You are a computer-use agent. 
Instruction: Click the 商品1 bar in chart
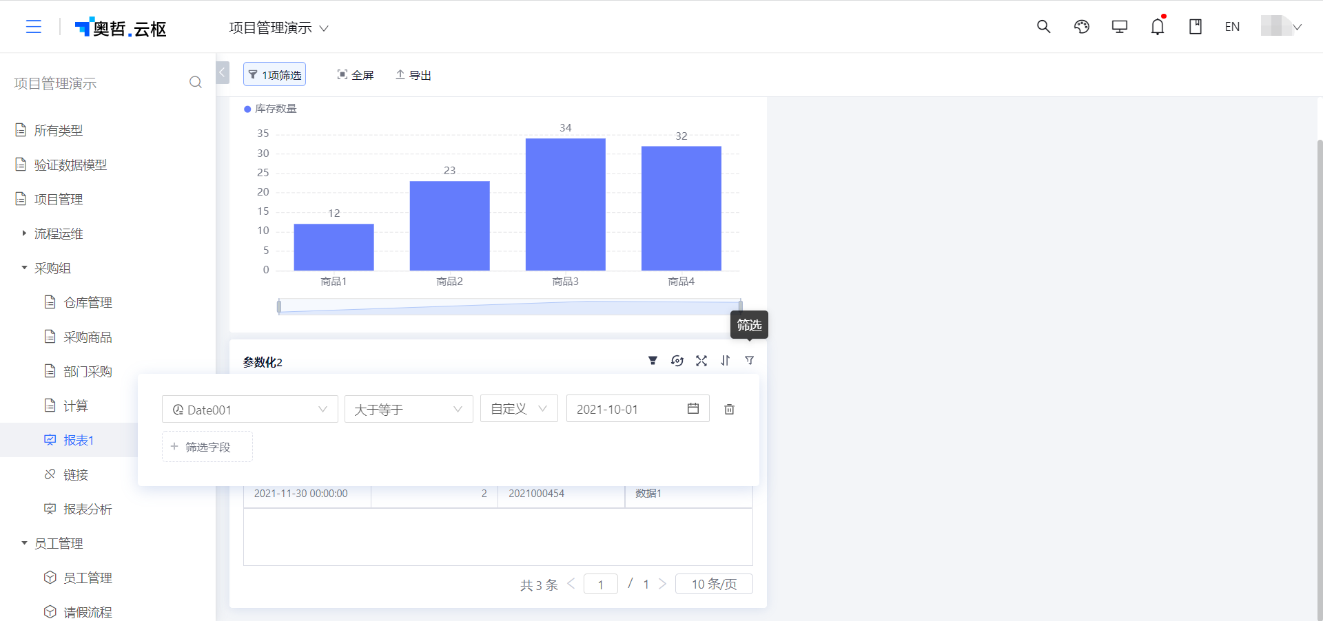coord(334,247)
